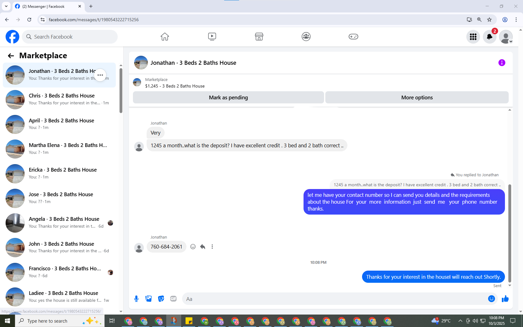
Task: Open Sticky Notes from the taskbar
Action: (x=189, y=321)
